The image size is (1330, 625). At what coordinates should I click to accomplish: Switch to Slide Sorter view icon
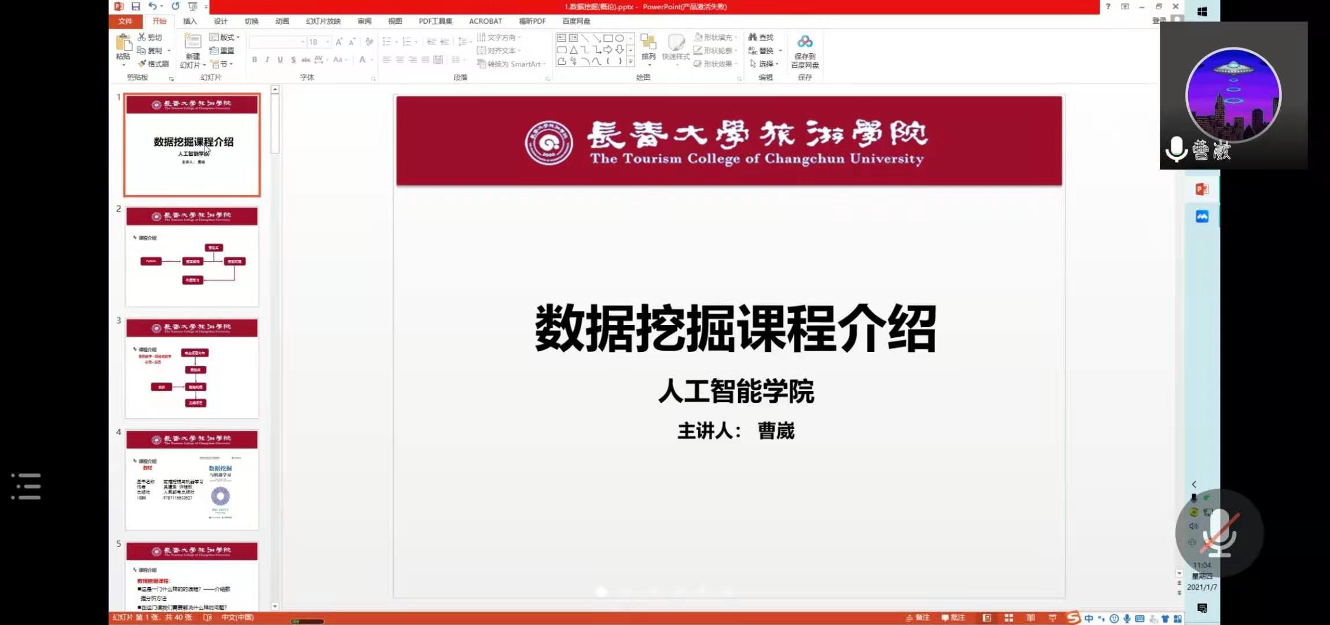1009,618
